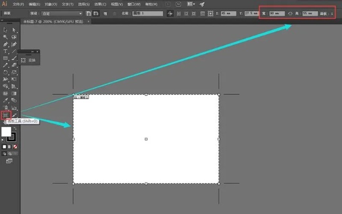The image size is (342, 214).
Task: Select the Mesh tool
Action: [x=5, y=94]
